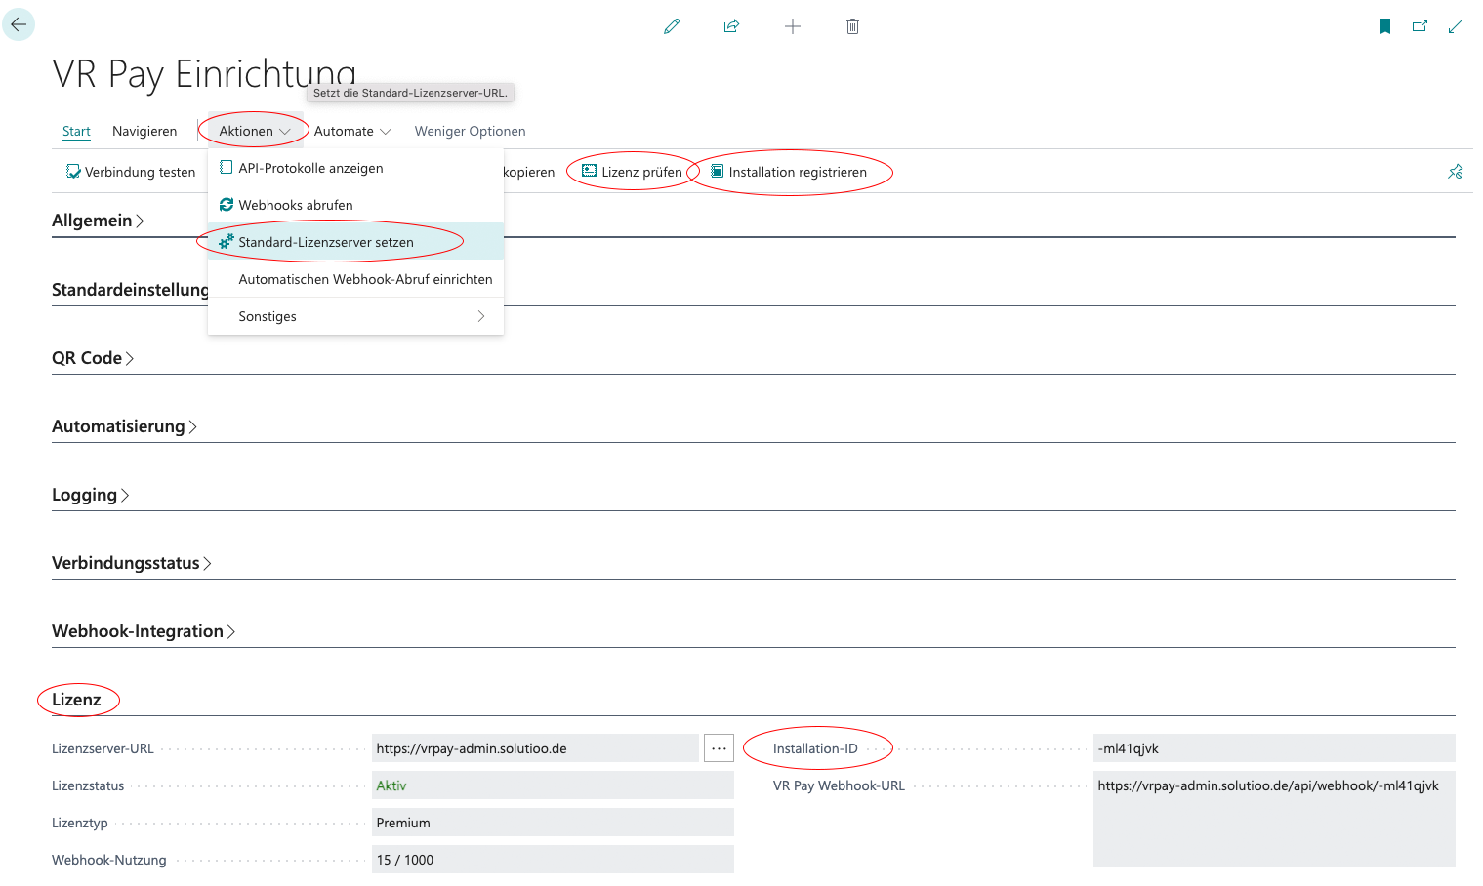Click the plus icon to create new

click(x=793, y=26)
